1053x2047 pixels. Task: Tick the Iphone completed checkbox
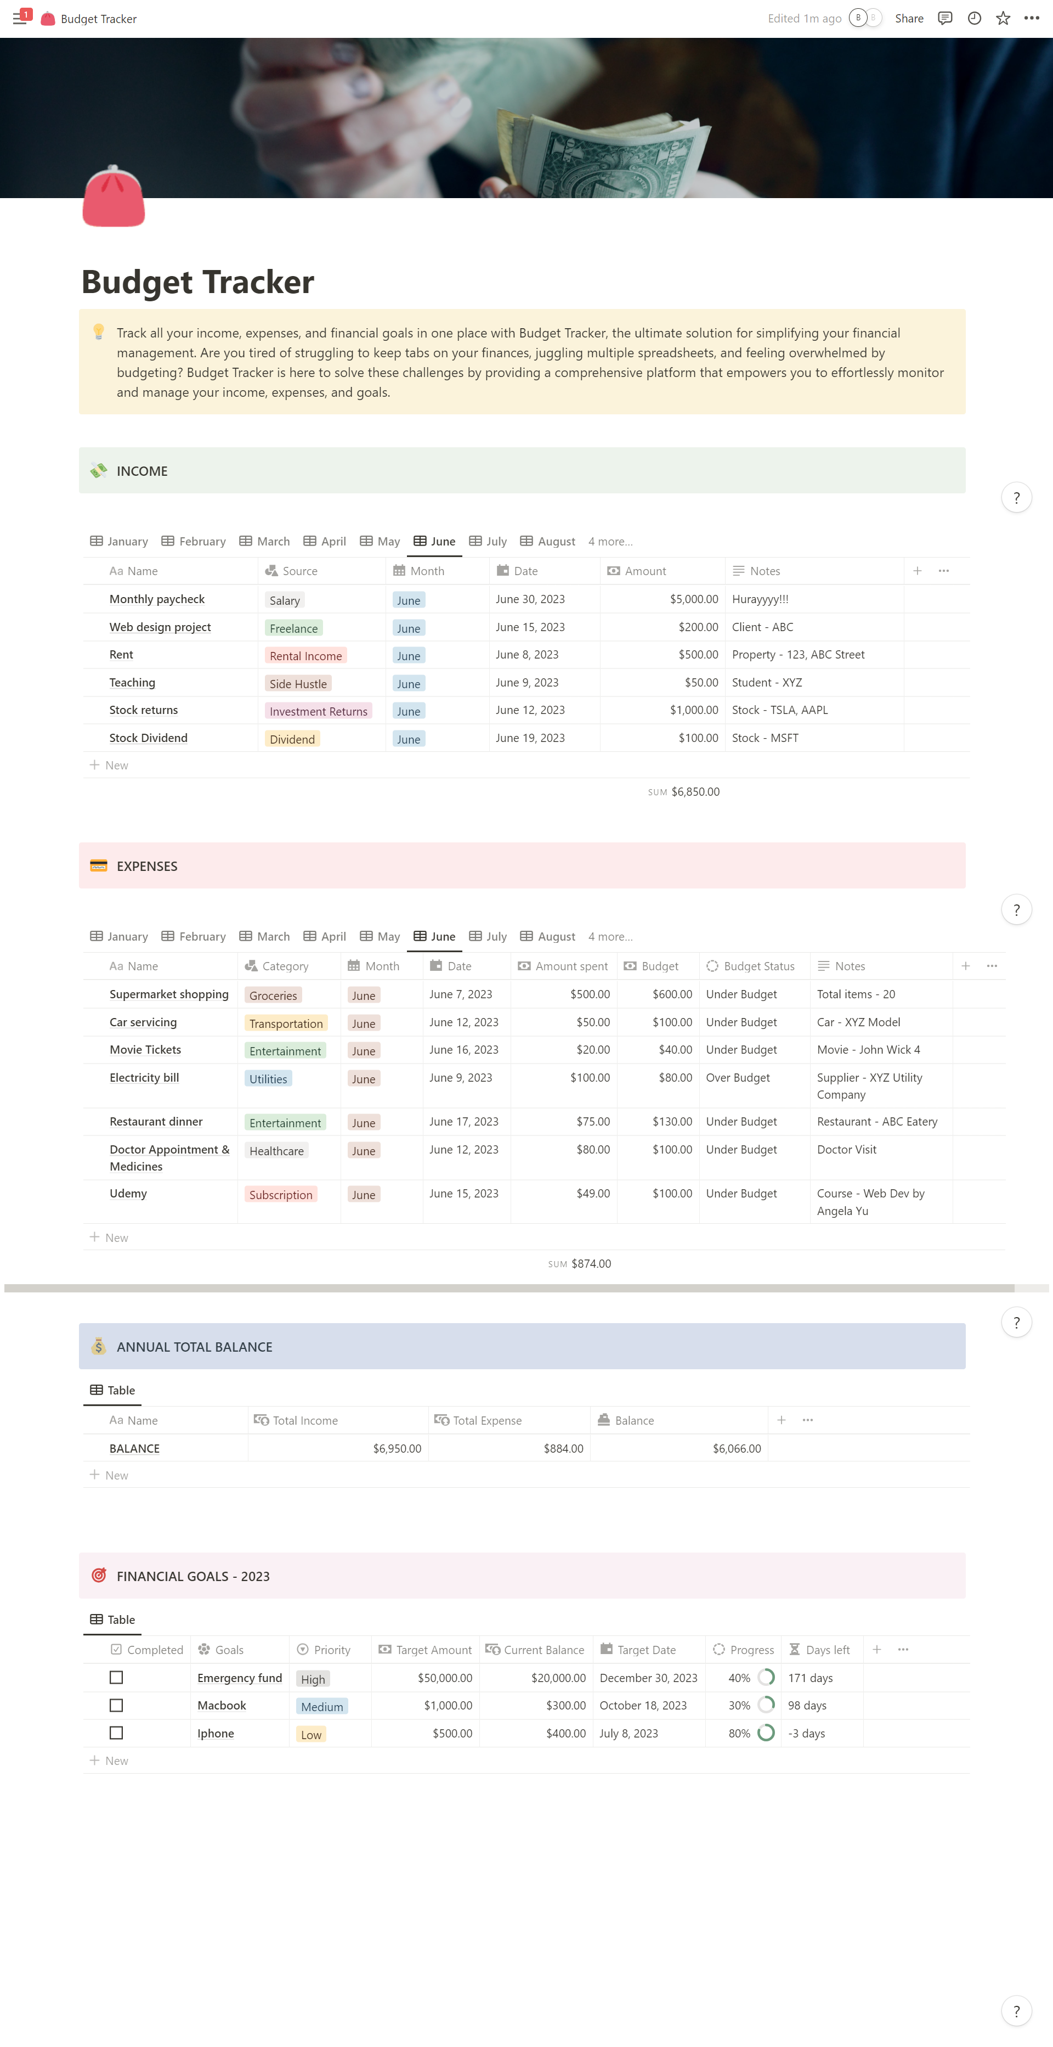click(x=116, y=1733)
